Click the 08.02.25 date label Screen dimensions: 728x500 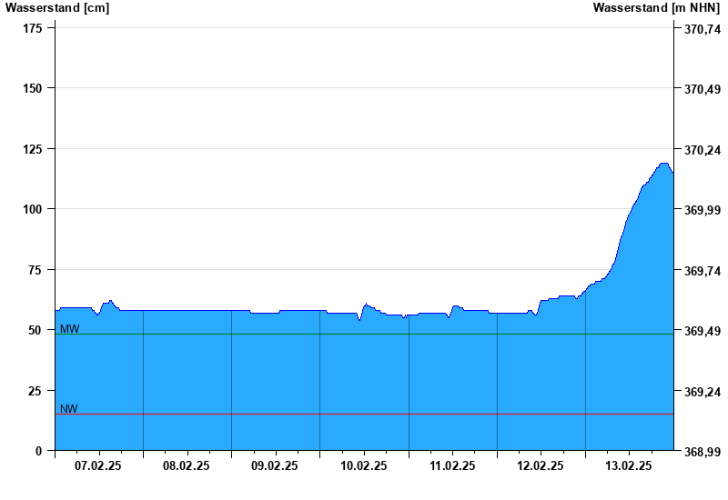coord(187,465)
